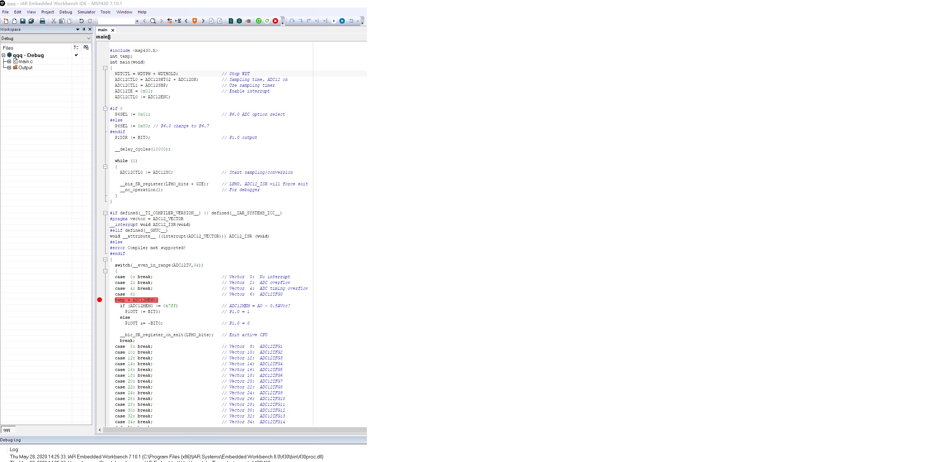This screenshot has width=926, height=462.
Task: Toggle the checkmark next to qqq - Debug
Action: click(76, 55)
